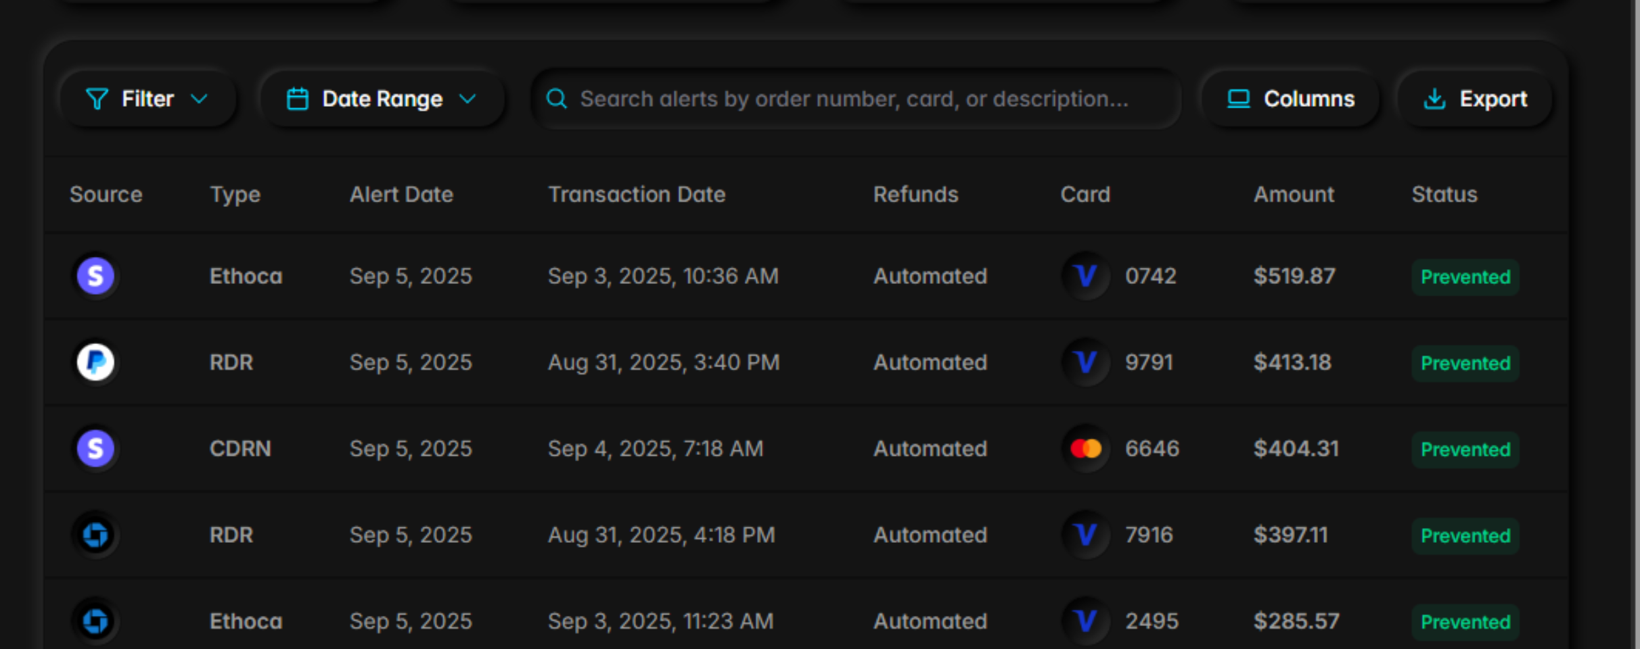
Task: Click the PayPal source icon in the $413.18 row
Action: [95, 362]
